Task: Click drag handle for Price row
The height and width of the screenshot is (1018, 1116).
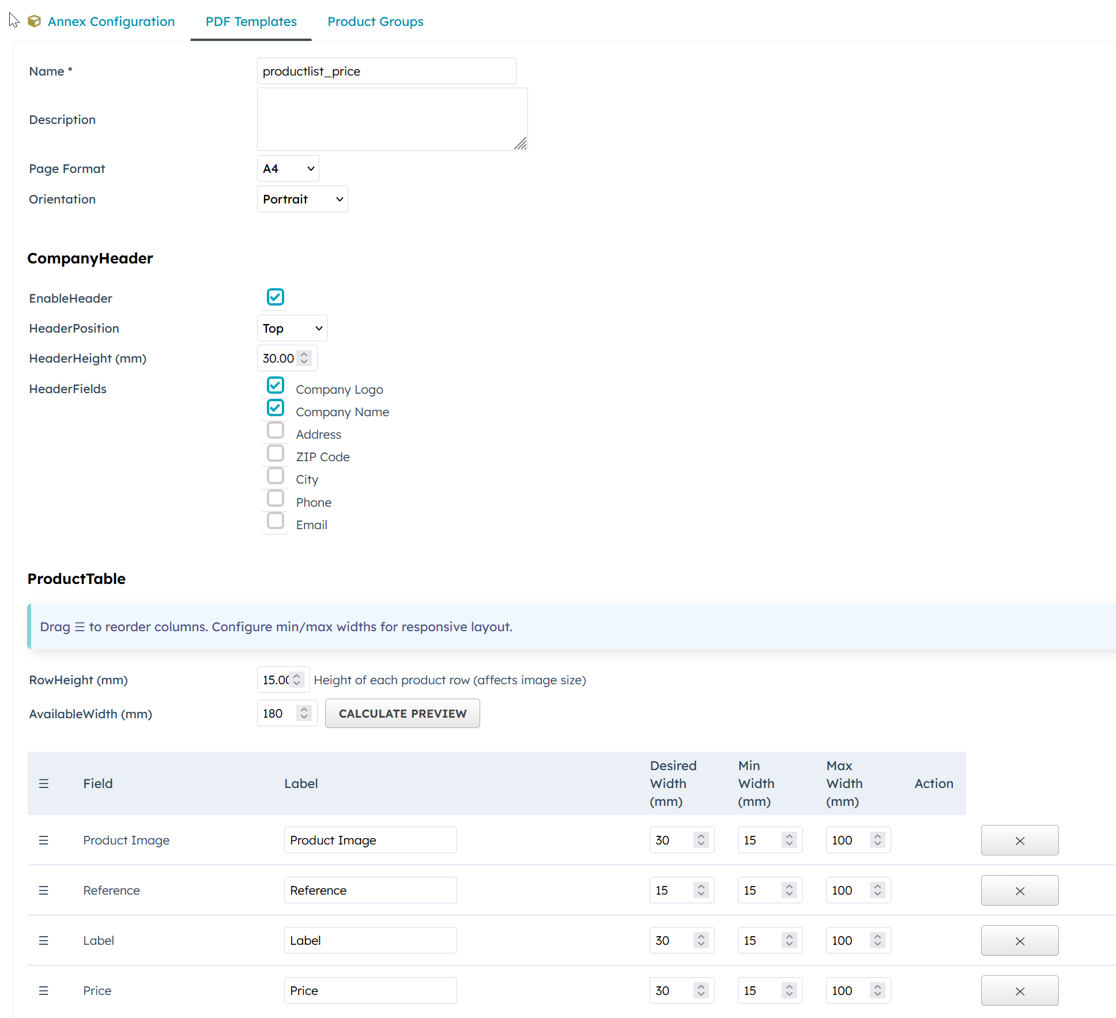Action: [44, 991]
